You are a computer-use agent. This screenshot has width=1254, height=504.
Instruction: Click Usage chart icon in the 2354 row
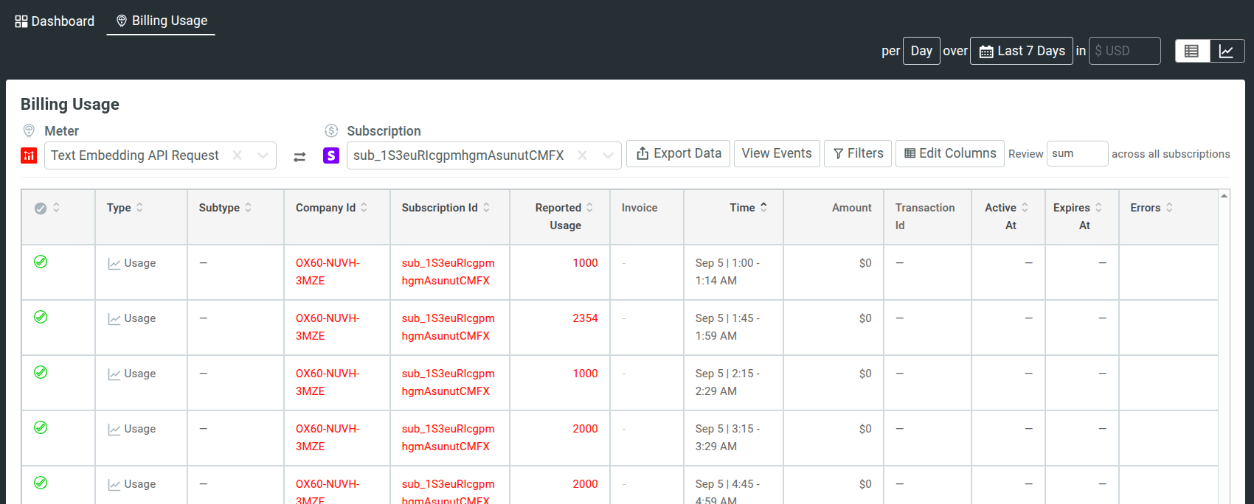[114, 319]
